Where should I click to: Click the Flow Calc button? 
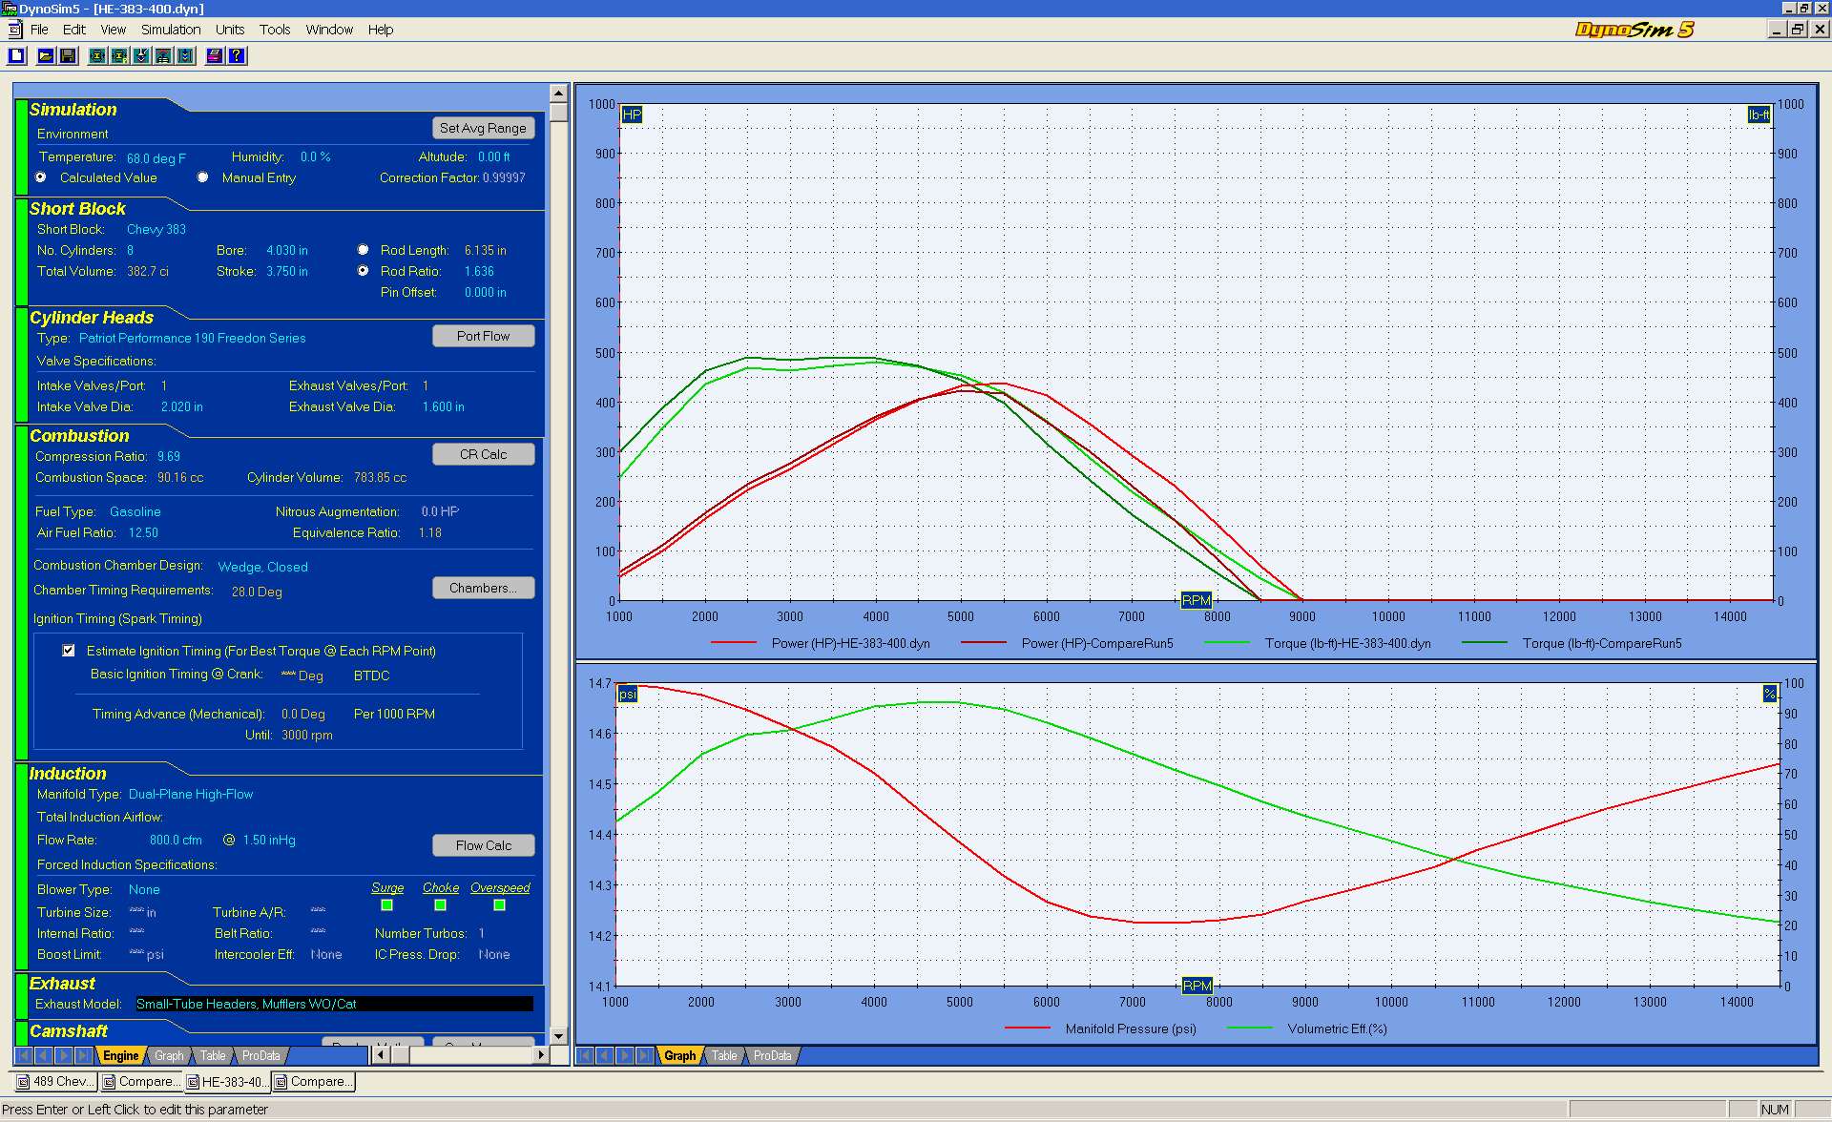(x=483, y=845)
